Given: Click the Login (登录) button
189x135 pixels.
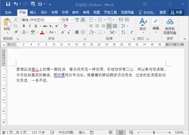Looking at the screenshot, I should 163,12.
